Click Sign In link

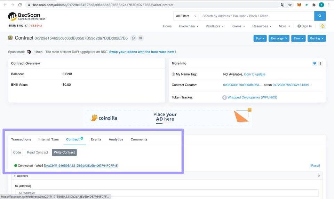coord(305,26)
